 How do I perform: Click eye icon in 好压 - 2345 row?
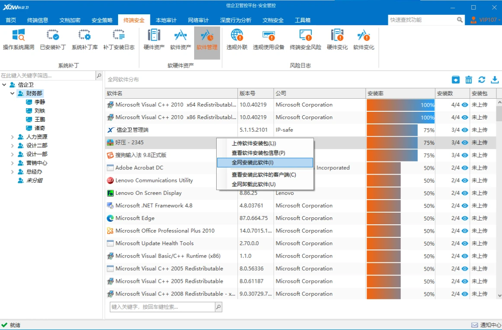pos(465,142)
